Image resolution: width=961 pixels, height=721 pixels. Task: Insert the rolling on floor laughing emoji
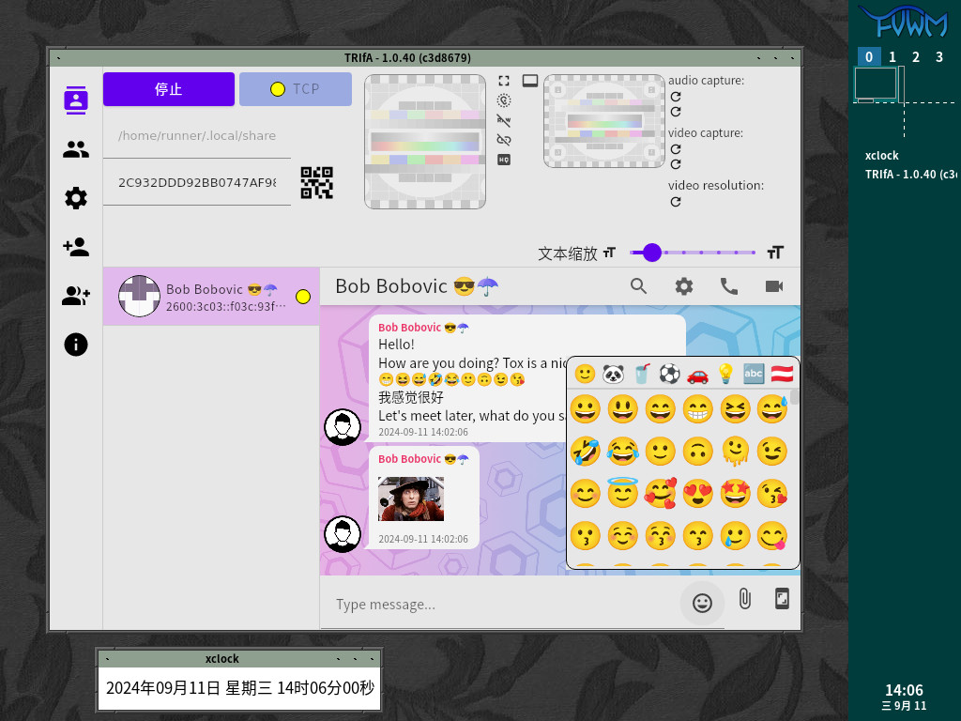[x=586, y=452]
